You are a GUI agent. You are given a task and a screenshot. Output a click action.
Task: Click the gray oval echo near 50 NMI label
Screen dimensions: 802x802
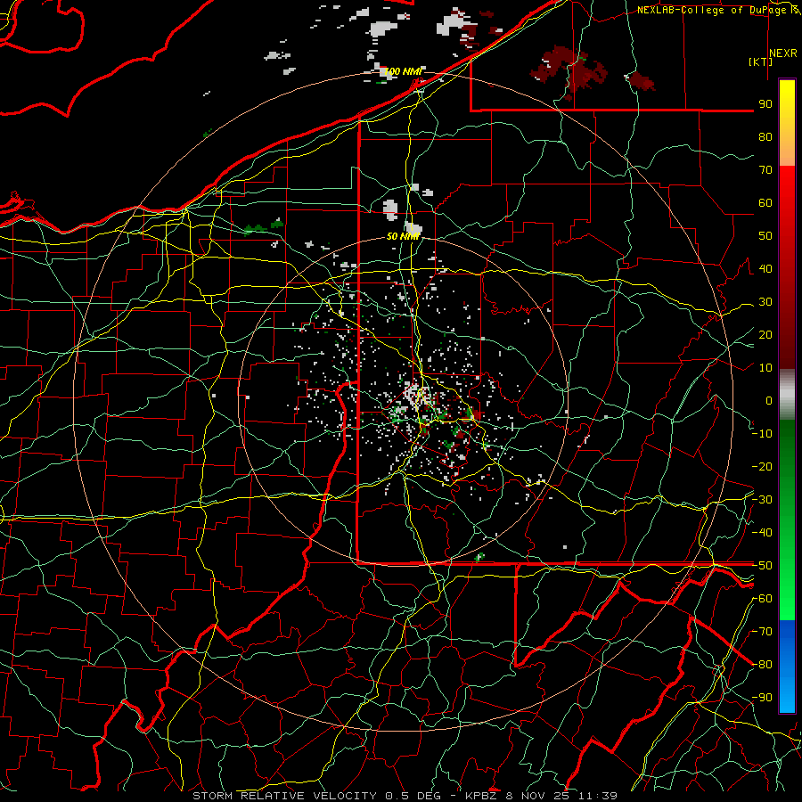pos(391,209)
